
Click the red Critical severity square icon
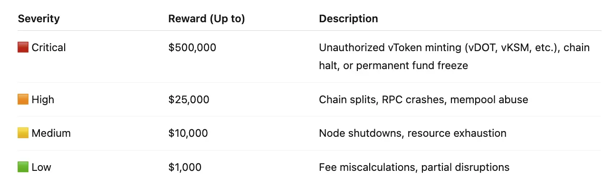click(x=23, y=47)
